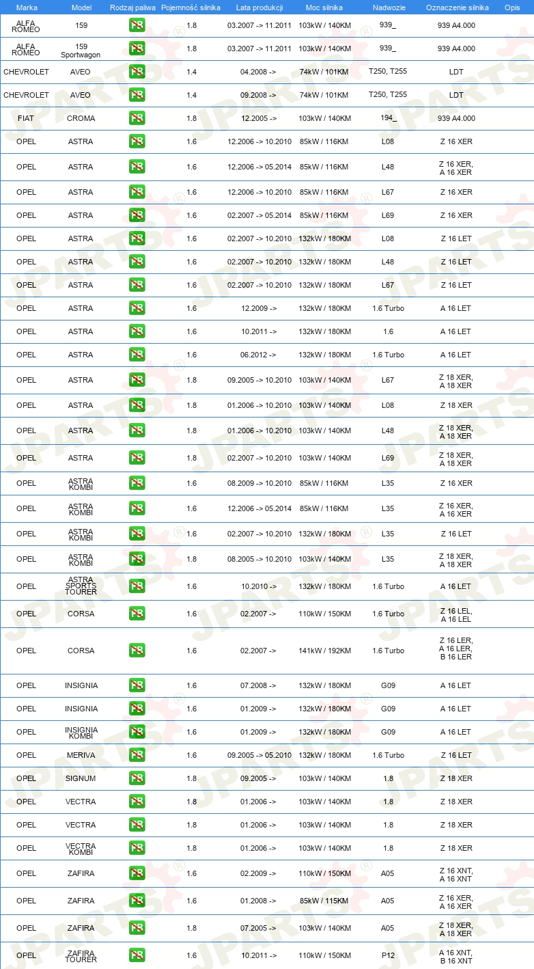Click the 141kW / 192KM power cell
Viewport: 534px width, 969px height.
[x=324, y=651]
